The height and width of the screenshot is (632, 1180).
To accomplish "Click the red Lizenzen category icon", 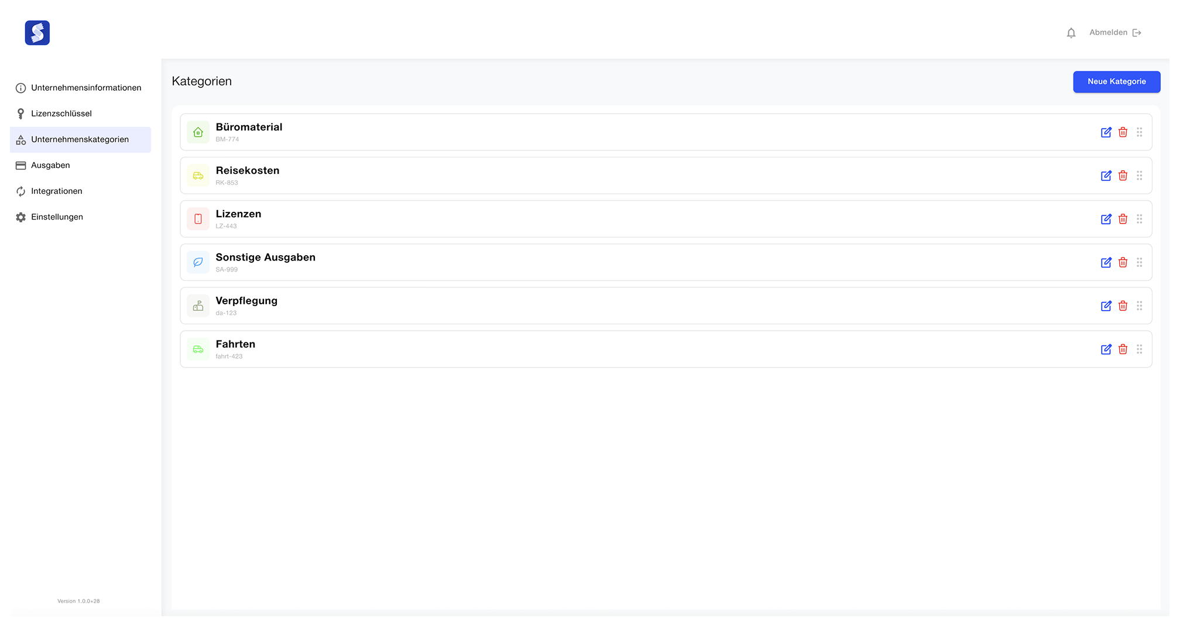I will (x=198, y=219).
